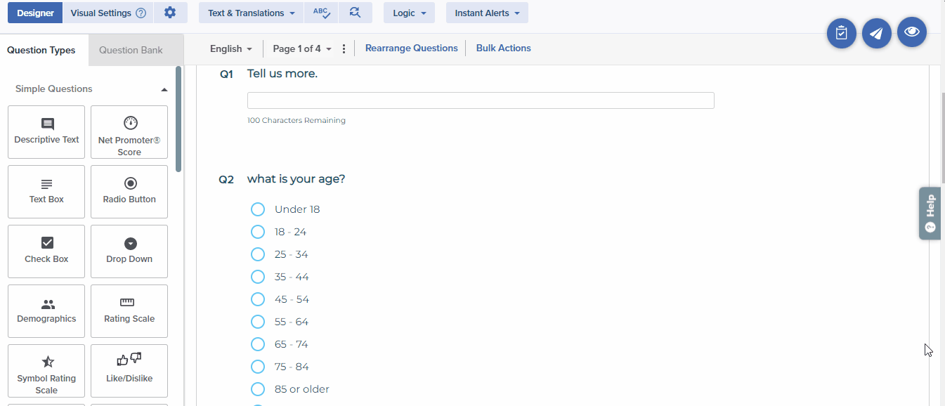Open the Visual Settings tab
The height and width of the screenshot is (406, 945).
[107, 13]
